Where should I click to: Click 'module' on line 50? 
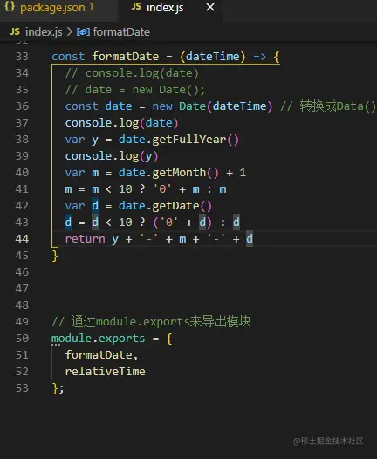point(72,339)
